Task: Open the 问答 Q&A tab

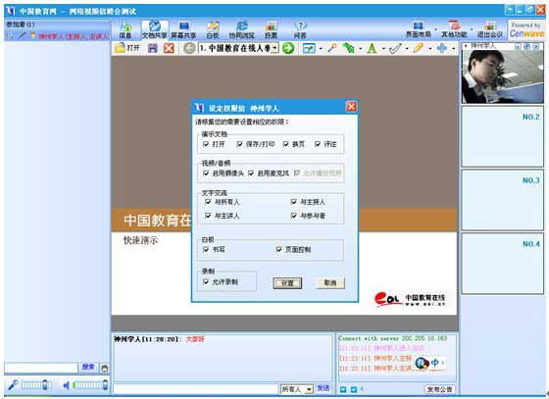Action: pyautogui.click(x=300, y=29)
